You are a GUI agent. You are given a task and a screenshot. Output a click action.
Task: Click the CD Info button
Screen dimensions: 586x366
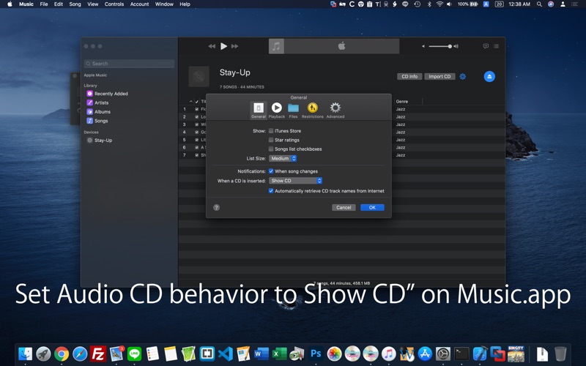(409, 77)
